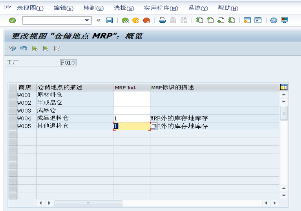Click the Create New Session icon
Image resolution: width=301 pixels, height=211 pixels.
247,20
